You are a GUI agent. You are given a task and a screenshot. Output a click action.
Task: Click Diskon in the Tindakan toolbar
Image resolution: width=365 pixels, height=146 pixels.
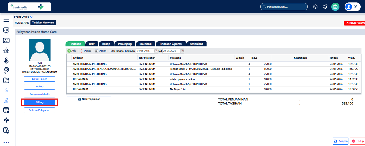click(101, 51)
